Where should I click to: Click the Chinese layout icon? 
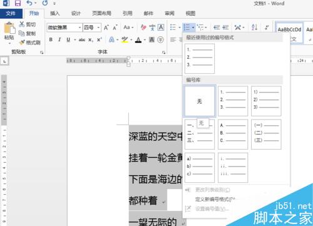(x=237, y=28)
